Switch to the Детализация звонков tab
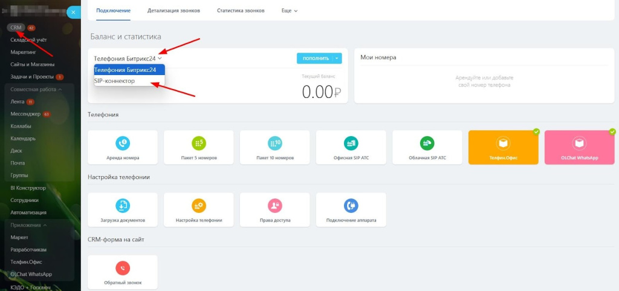619x291 pixels. (173, 11)
